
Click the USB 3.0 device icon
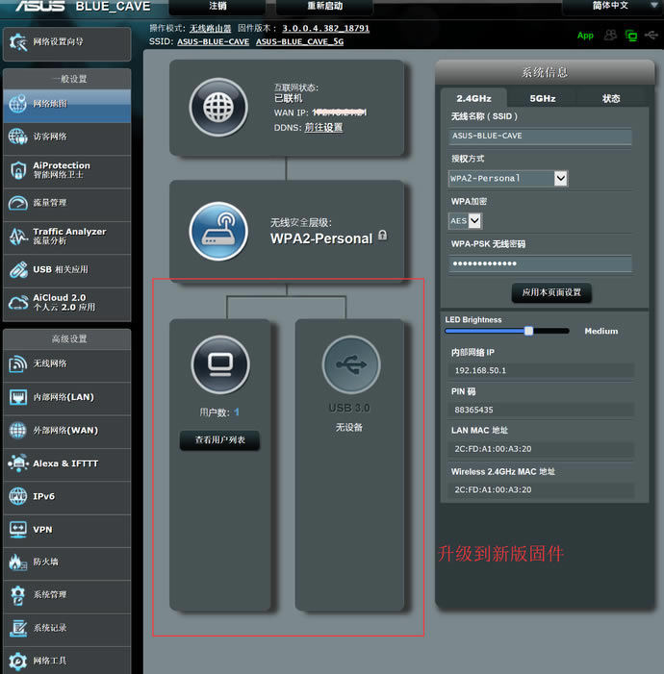click(350, 365)
